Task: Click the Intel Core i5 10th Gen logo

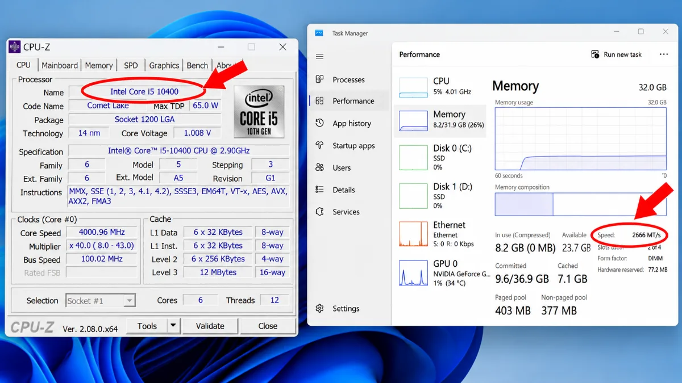Action: (259, 112)
